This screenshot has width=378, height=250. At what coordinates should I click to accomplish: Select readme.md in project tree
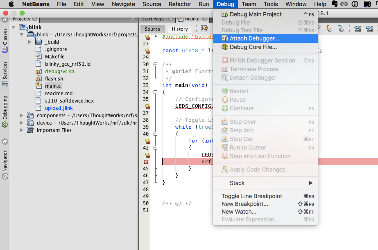(59, 94)
